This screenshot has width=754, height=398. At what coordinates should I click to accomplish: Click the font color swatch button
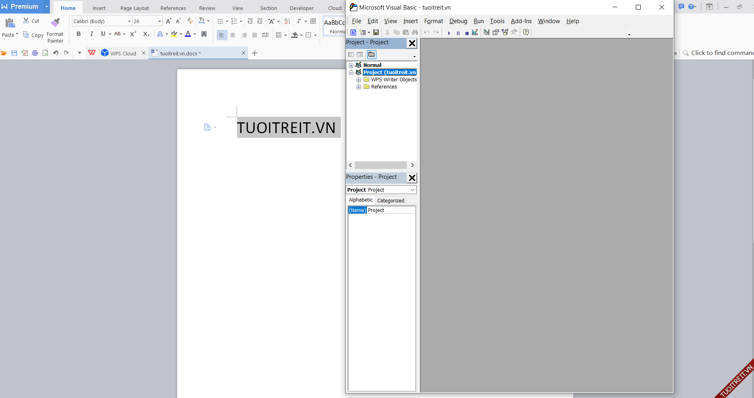click(x=188, y=34)
